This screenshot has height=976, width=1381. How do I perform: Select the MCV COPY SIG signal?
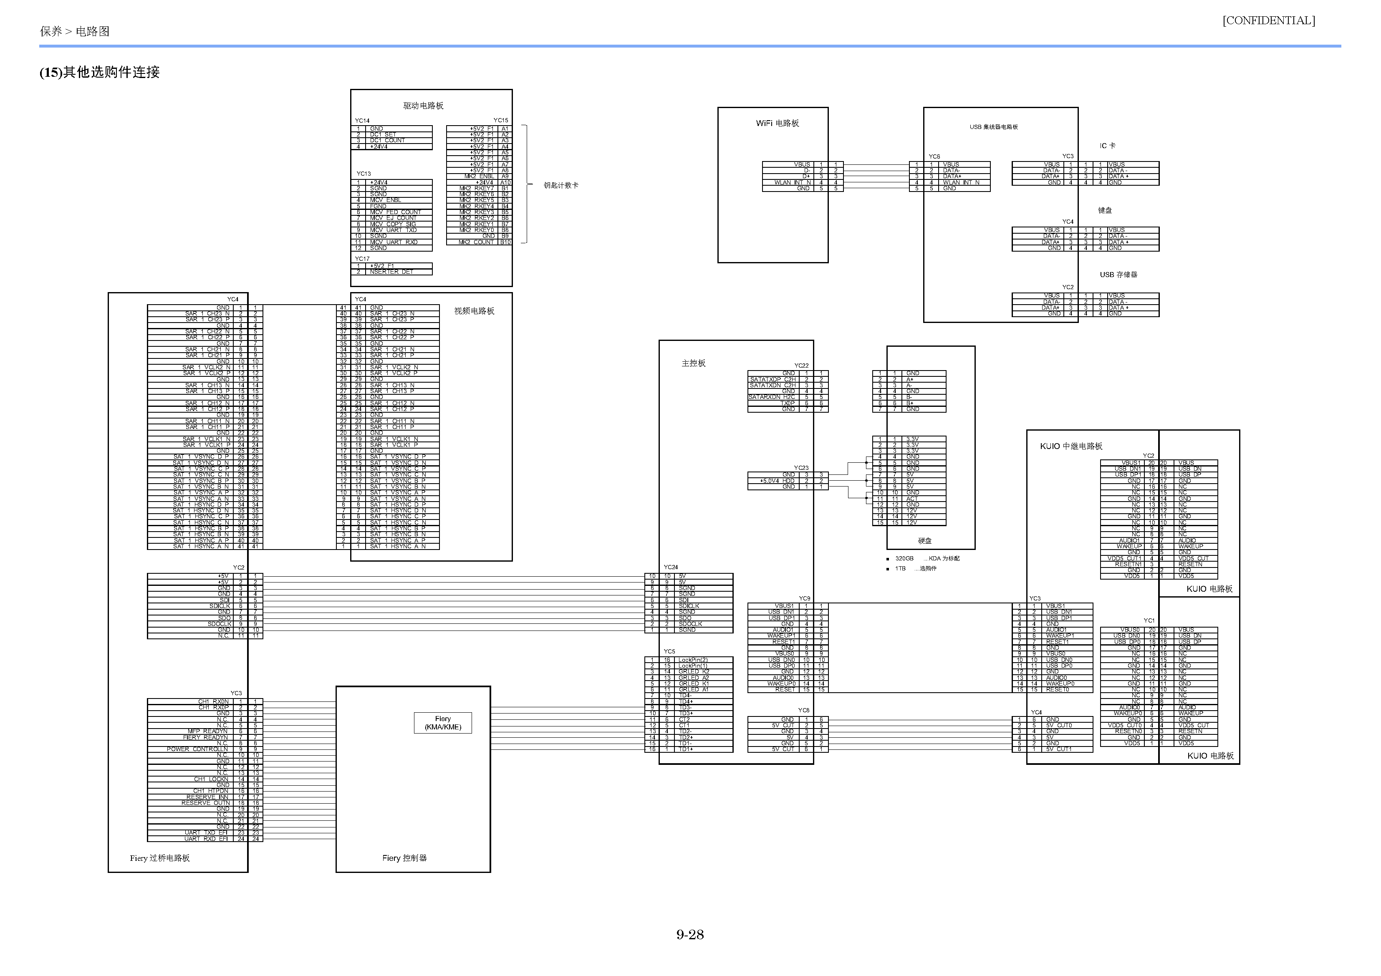click(x=393, y=224)
